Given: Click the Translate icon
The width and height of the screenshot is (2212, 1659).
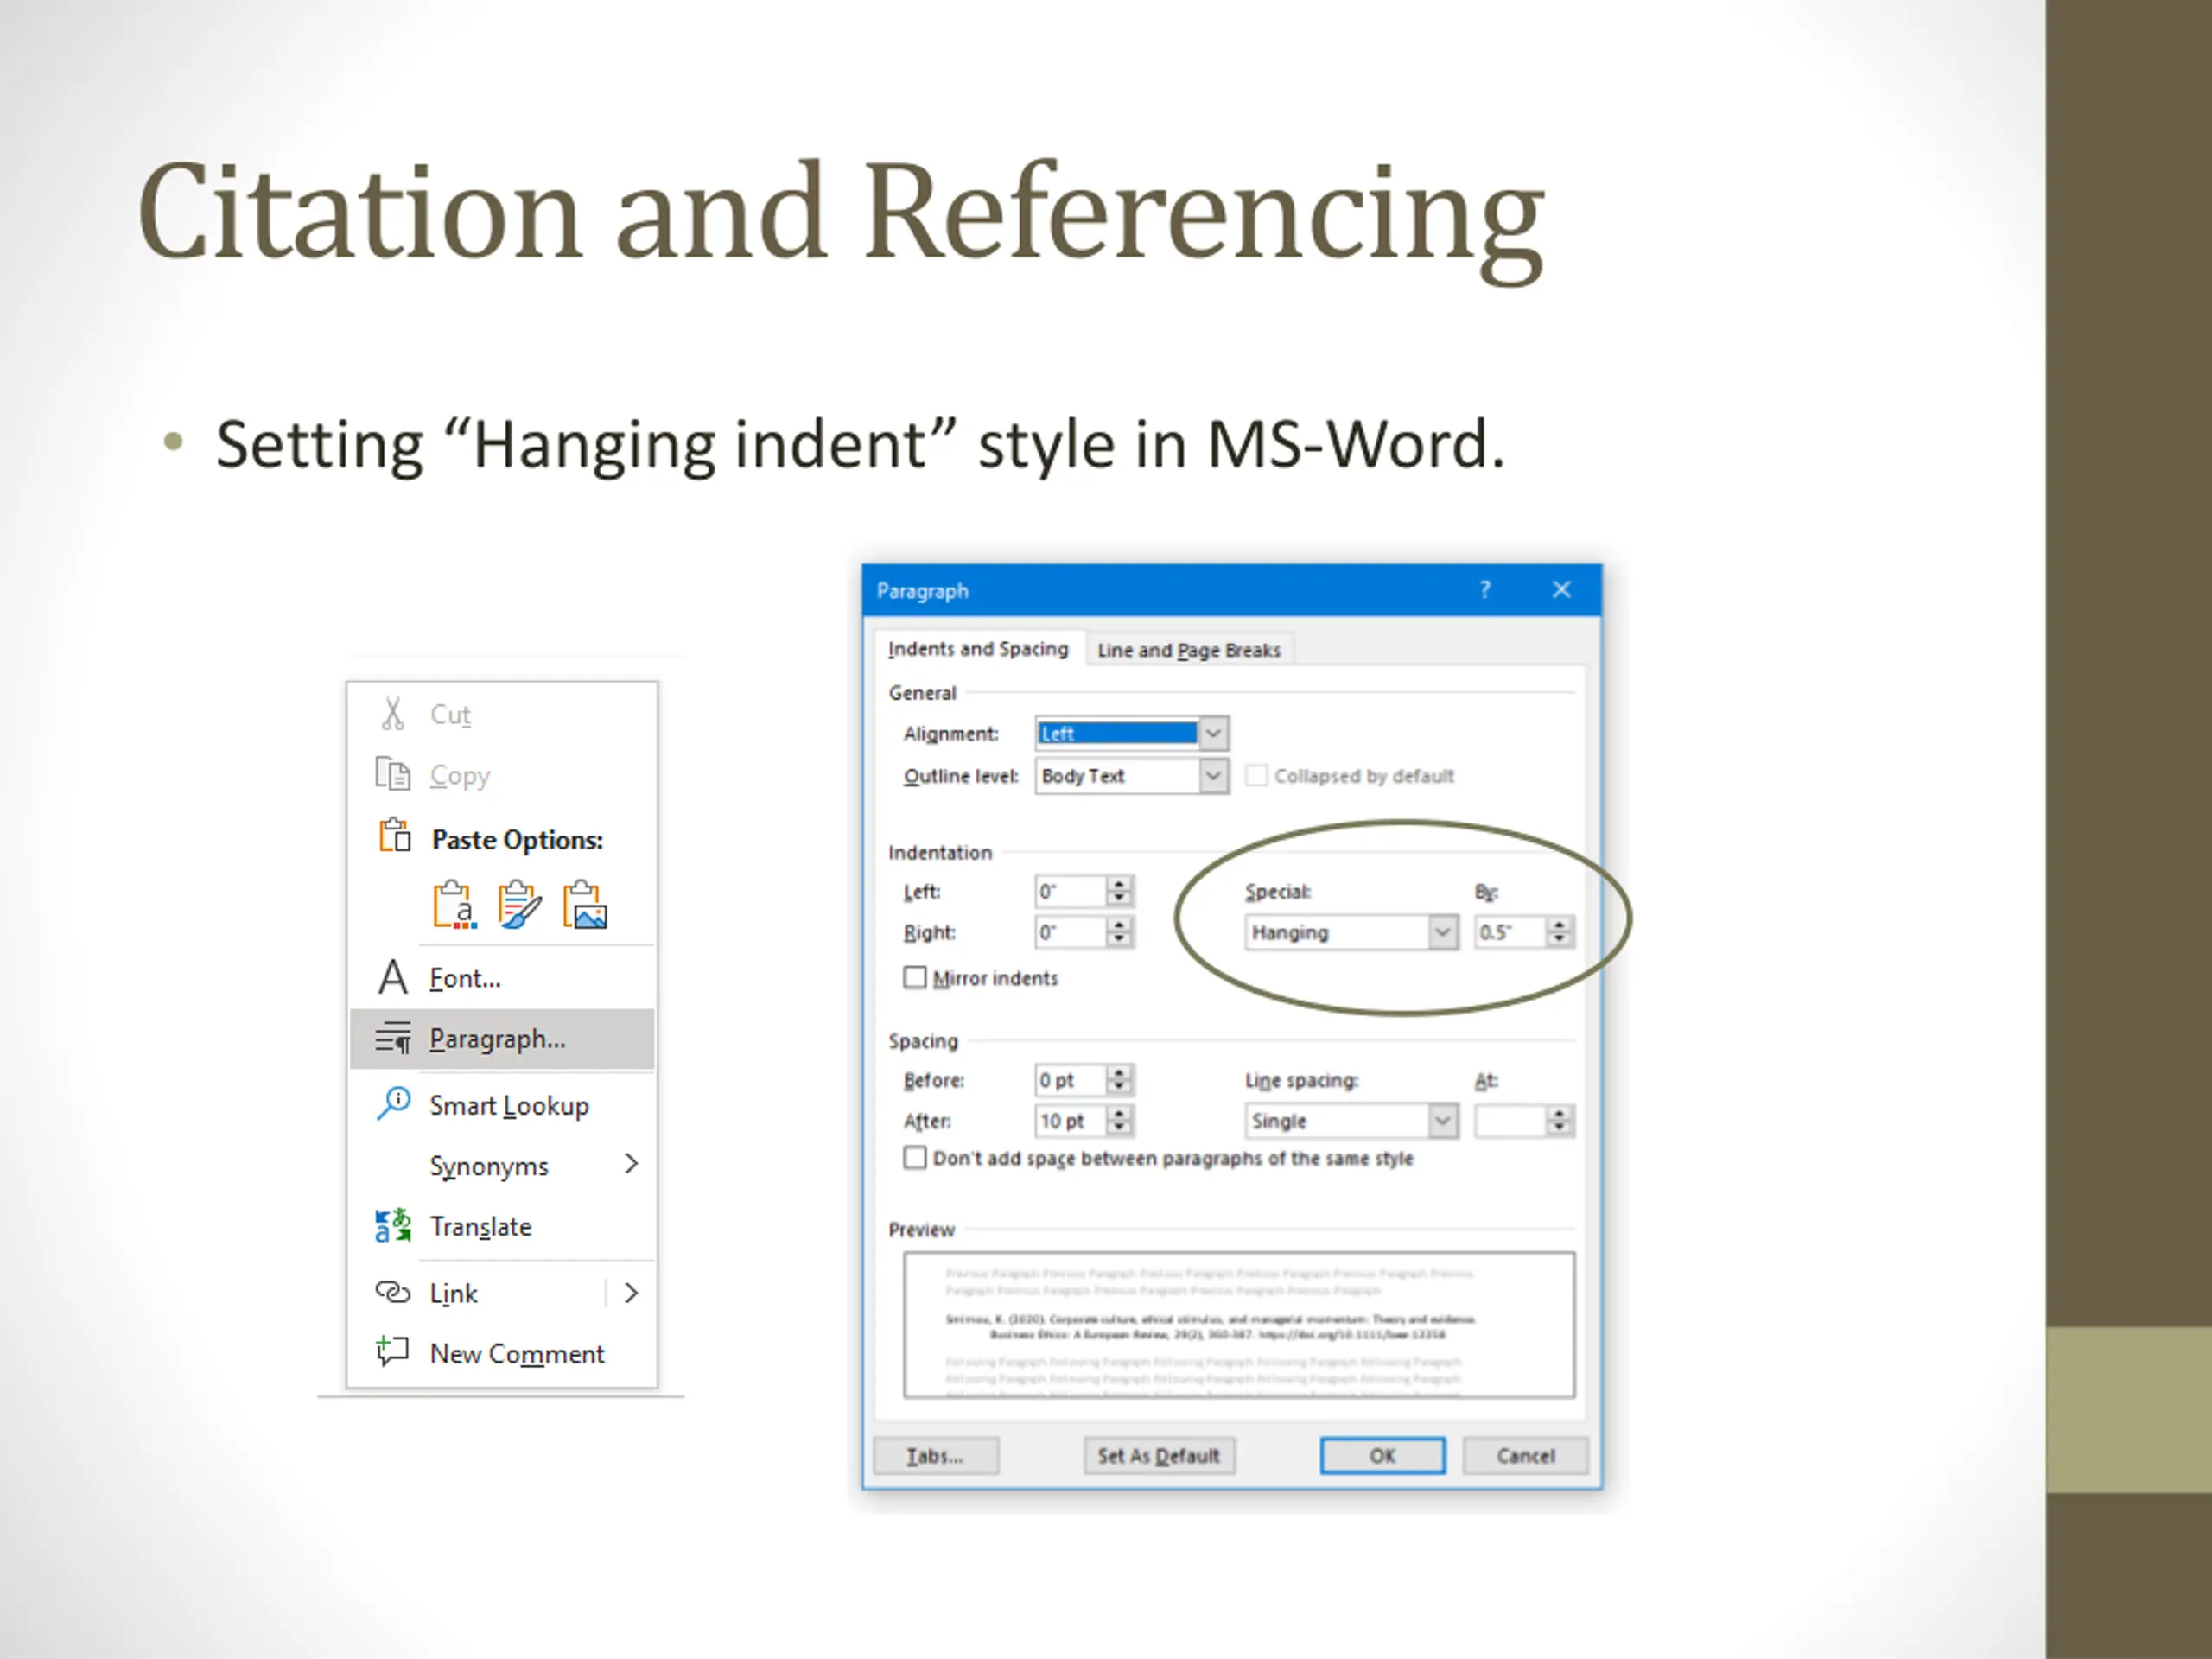Looking at the screenshot, I should (x=393, y=1226).
